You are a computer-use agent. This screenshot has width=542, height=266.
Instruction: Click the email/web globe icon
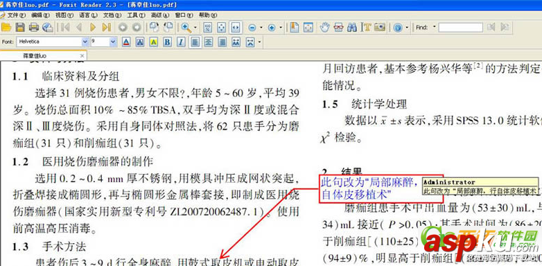tap(48, 28)
